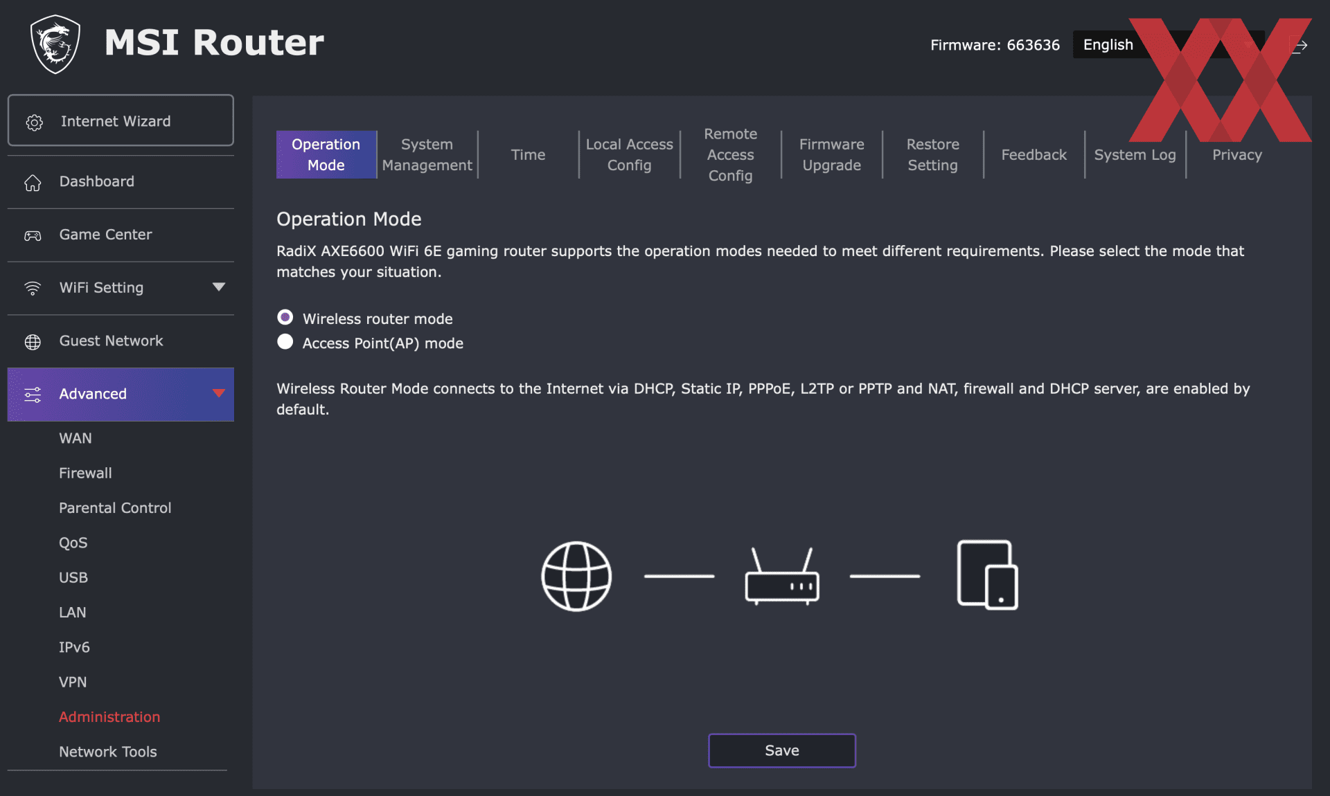Open the Restore Setting tab
The height and width of the screenshot is (796, 1330).
pyautogui.click(x=932, y=154)
